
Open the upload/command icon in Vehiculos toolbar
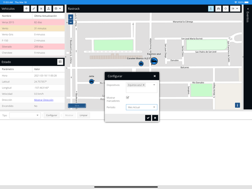49,9
